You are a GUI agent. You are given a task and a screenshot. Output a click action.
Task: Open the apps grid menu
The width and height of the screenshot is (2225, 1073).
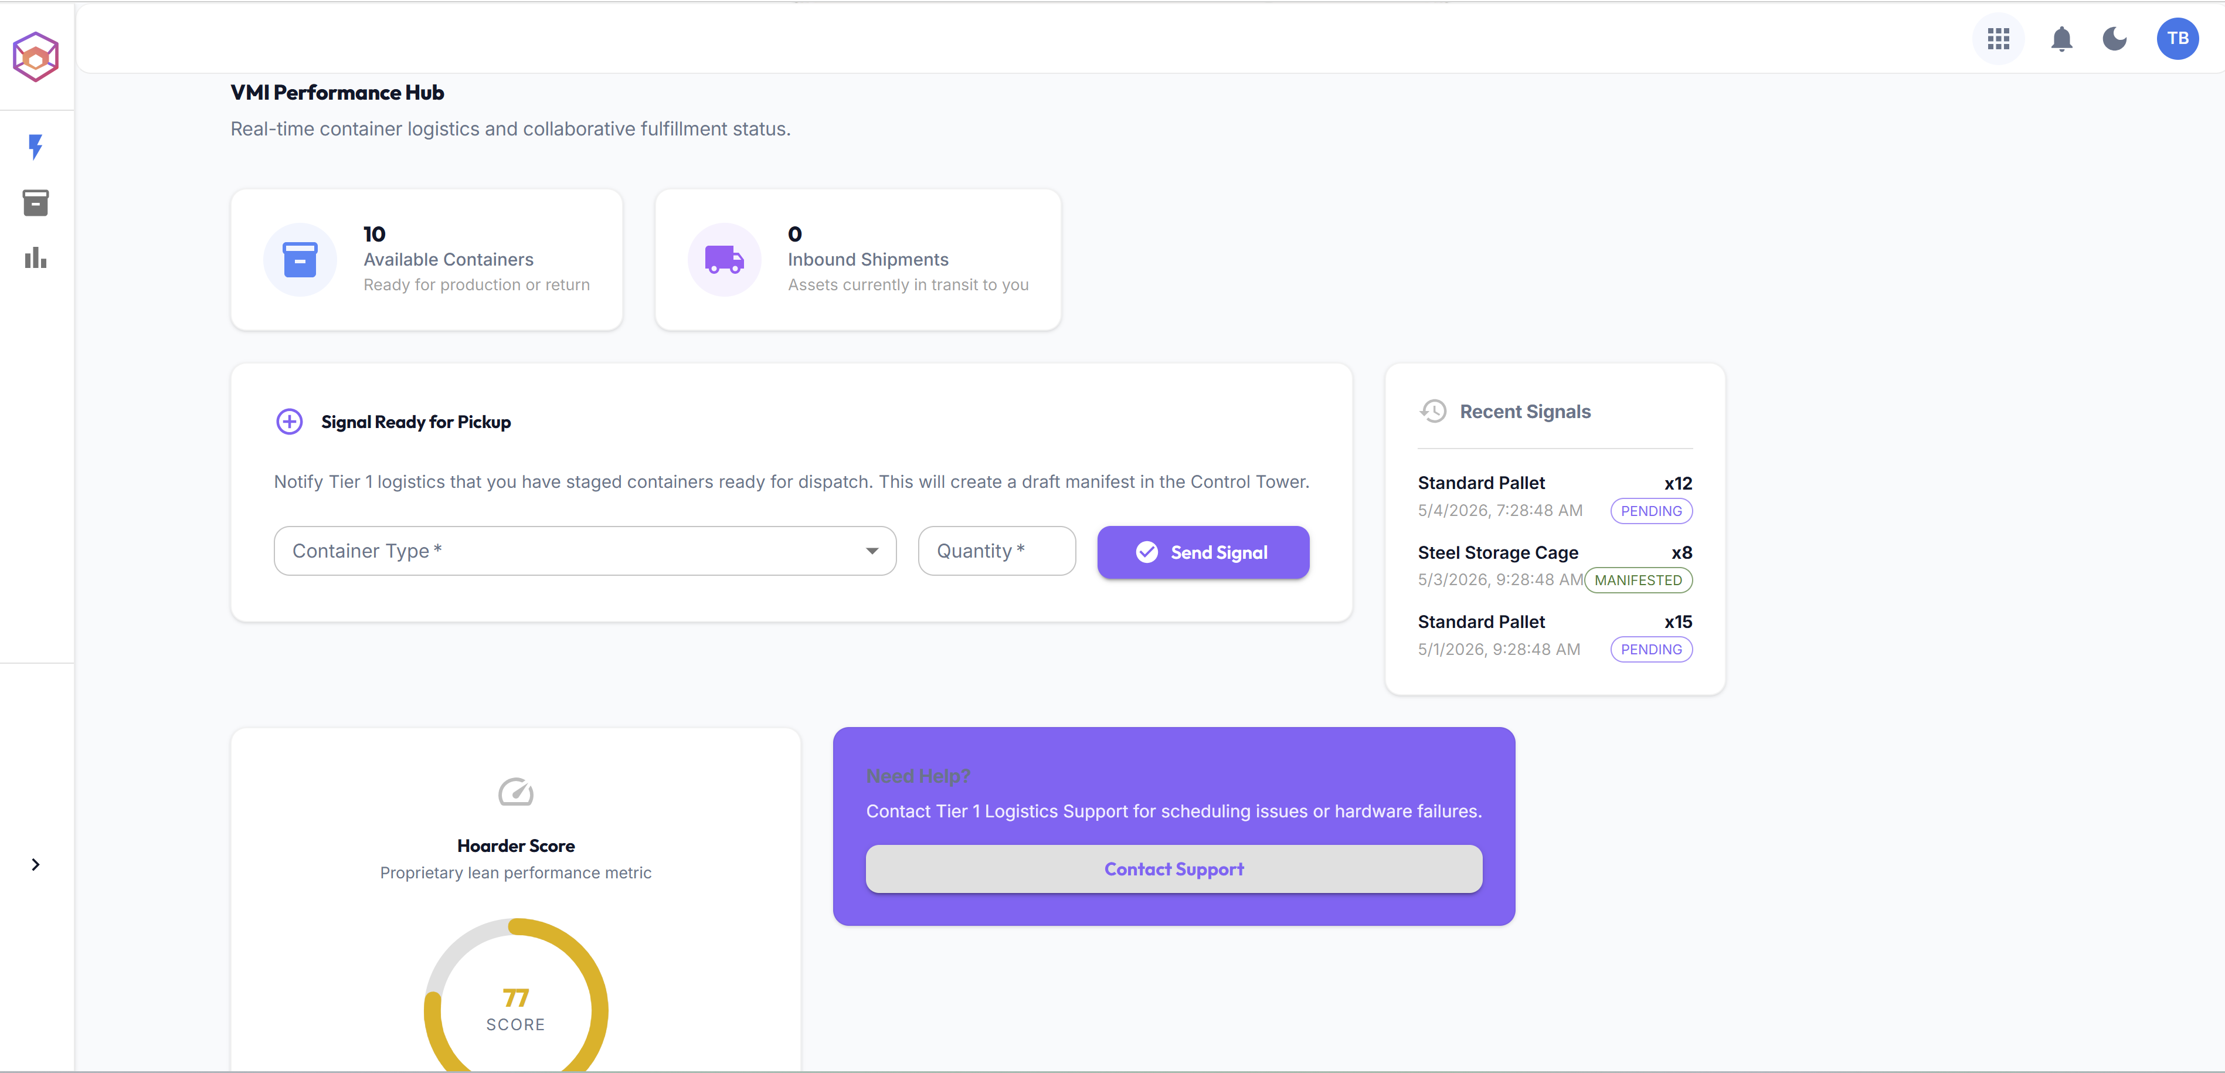(x=1998, y=38)
